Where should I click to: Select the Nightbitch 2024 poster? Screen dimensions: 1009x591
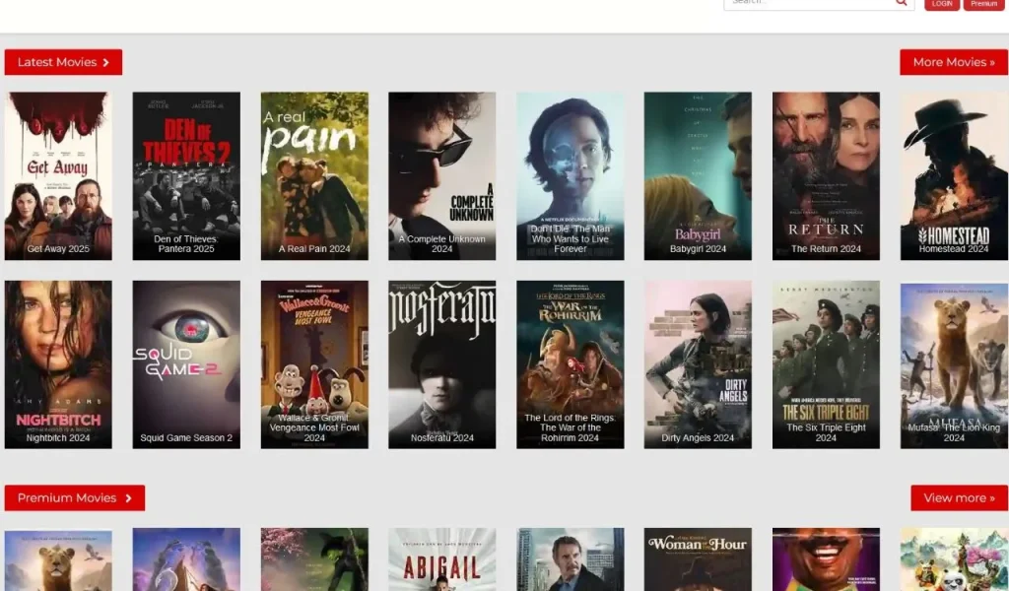pyautogui.click(x=58, y=364)
